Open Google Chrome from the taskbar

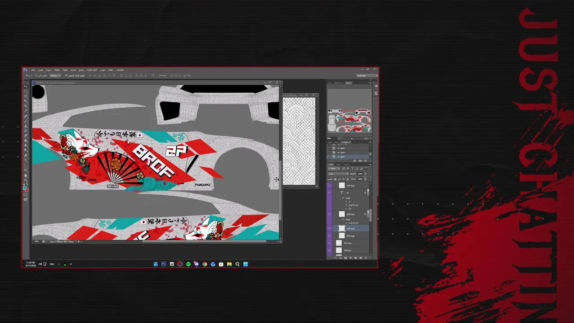coord(204,264)
